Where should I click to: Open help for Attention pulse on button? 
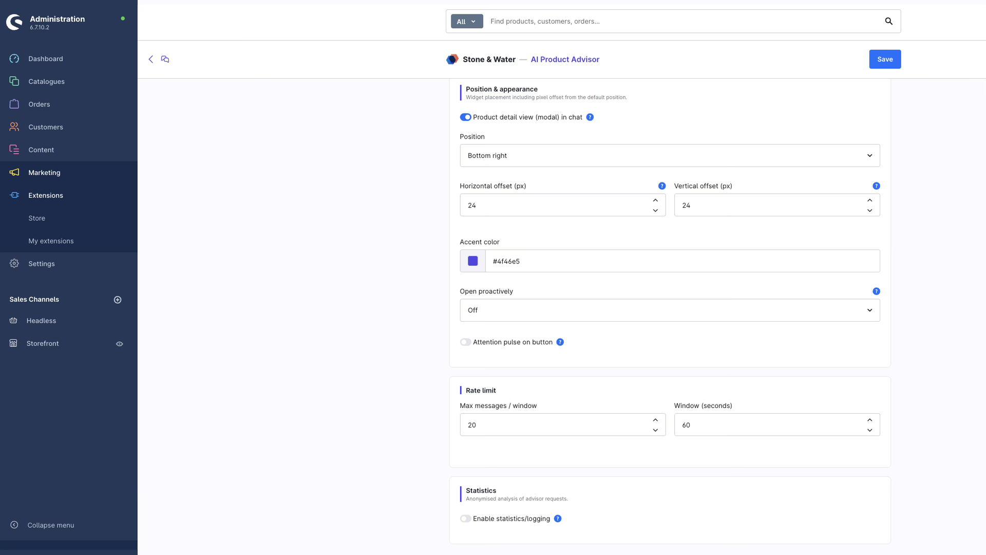coord(560,342)
